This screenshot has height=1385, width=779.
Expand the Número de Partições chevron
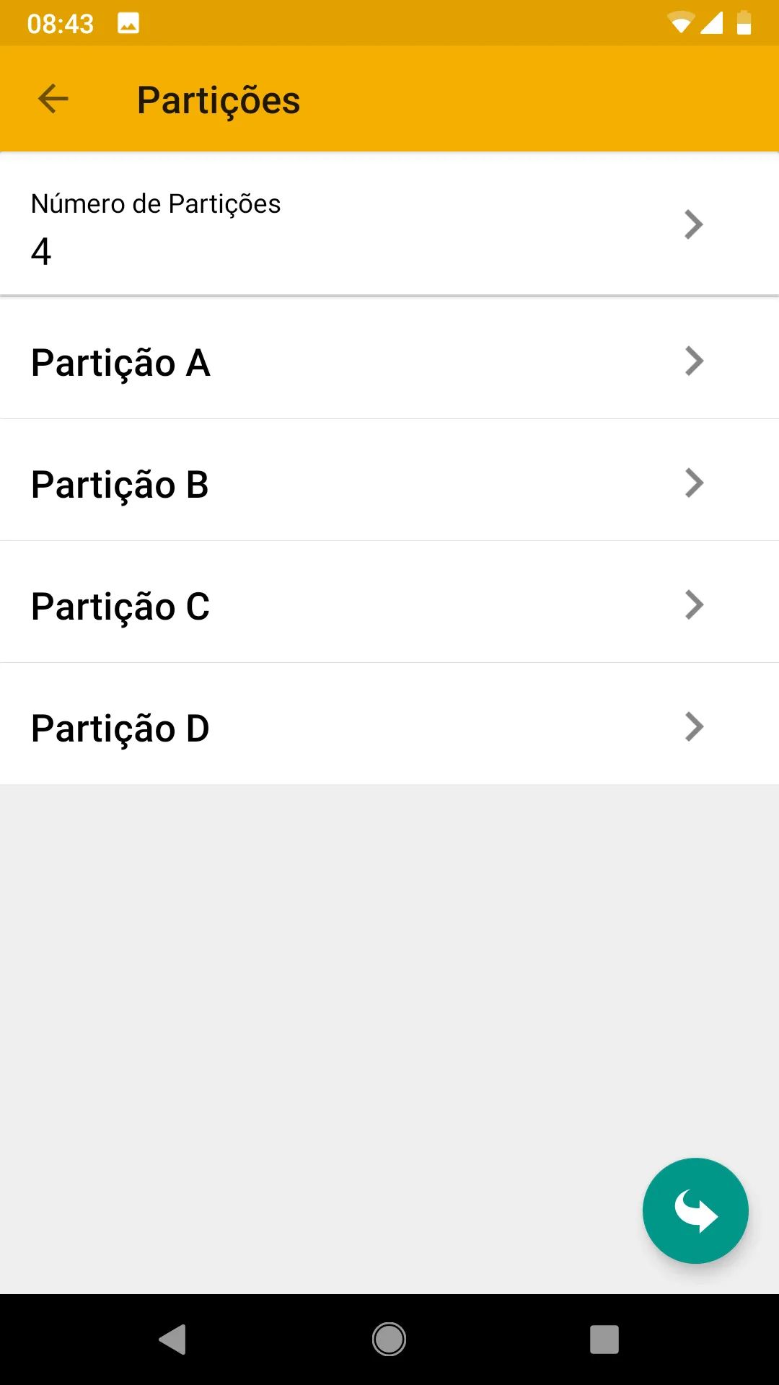pyautogui.click(x=693, y=224)
